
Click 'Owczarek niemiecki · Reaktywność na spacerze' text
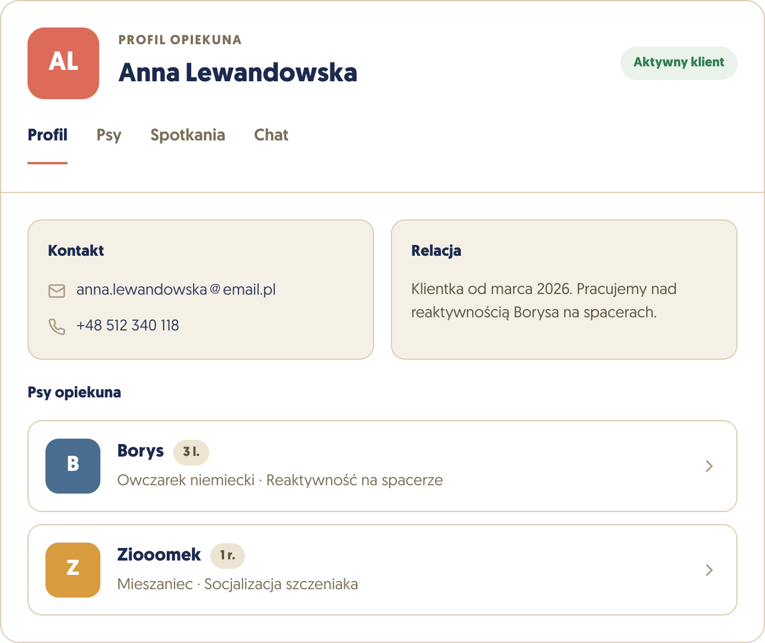click(x=280, y=480)
